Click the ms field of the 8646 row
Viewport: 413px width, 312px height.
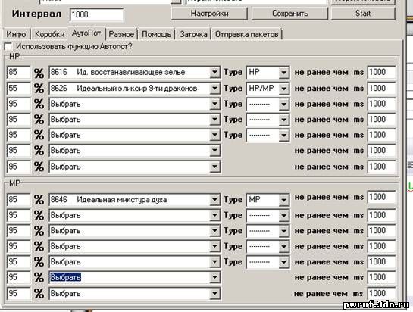[x=381, y=197]
